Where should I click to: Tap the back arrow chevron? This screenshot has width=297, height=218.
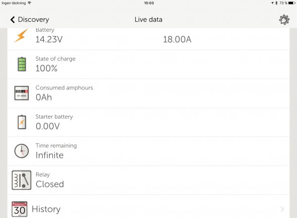[12, 20]
